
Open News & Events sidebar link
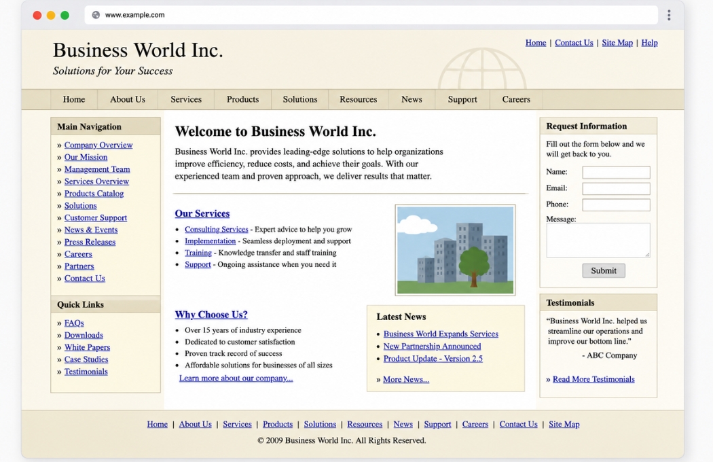(91, 230)
